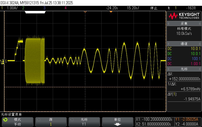The width and height of the screenshot is (202, 127).
Task: Click the 15.20s/ timebase readout
Action: (133, 8)
